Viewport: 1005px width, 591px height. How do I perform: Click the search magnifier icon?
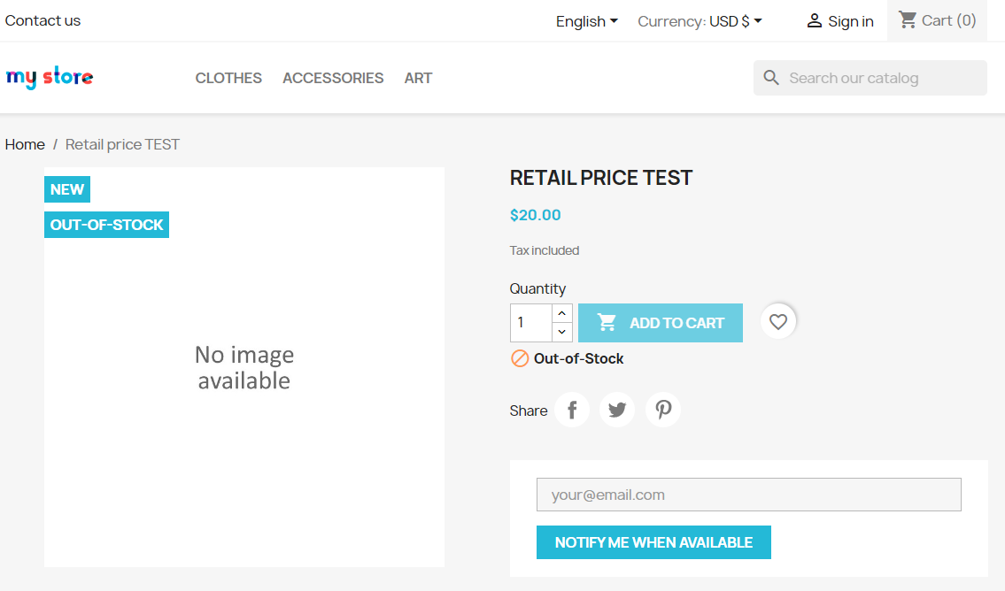coord(772,78)
